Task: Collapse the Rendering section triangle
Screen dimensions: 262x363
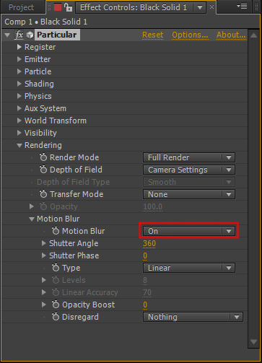Action: pyautogui.click(x=19, y=145)
